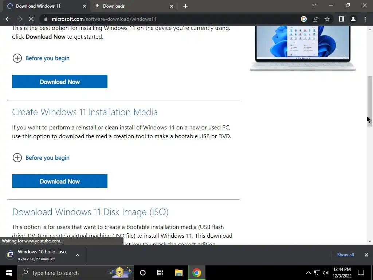
Task: Click scrollbar down arrow
Action: 370,241
